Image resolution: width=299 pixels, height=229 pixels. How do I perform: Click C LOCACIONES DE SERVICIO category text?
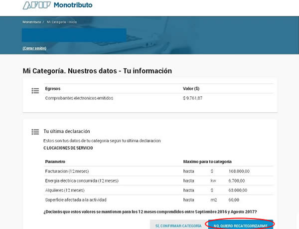68,148
